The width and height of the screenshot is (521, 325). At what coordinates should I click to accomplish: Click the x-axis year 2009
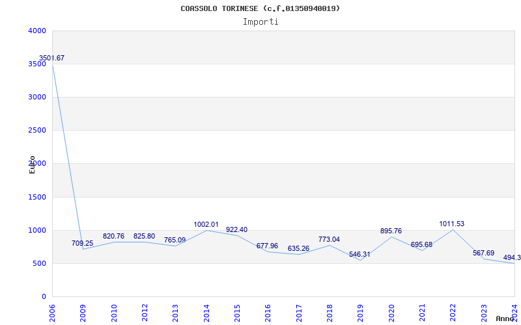tap(83, 313)
